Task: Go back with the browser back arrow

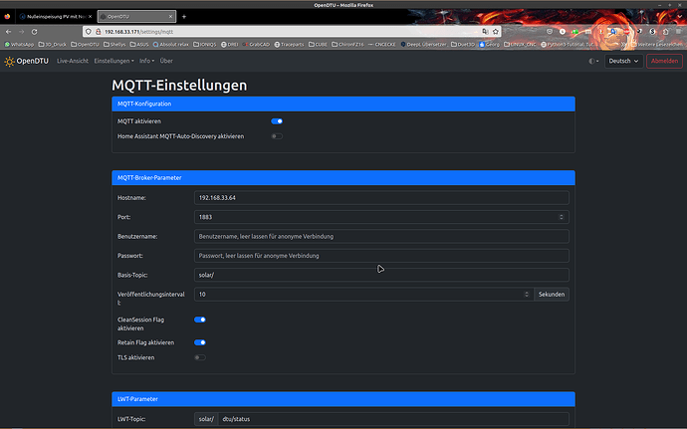Action: pyautogui.click(x=8, y=32)
